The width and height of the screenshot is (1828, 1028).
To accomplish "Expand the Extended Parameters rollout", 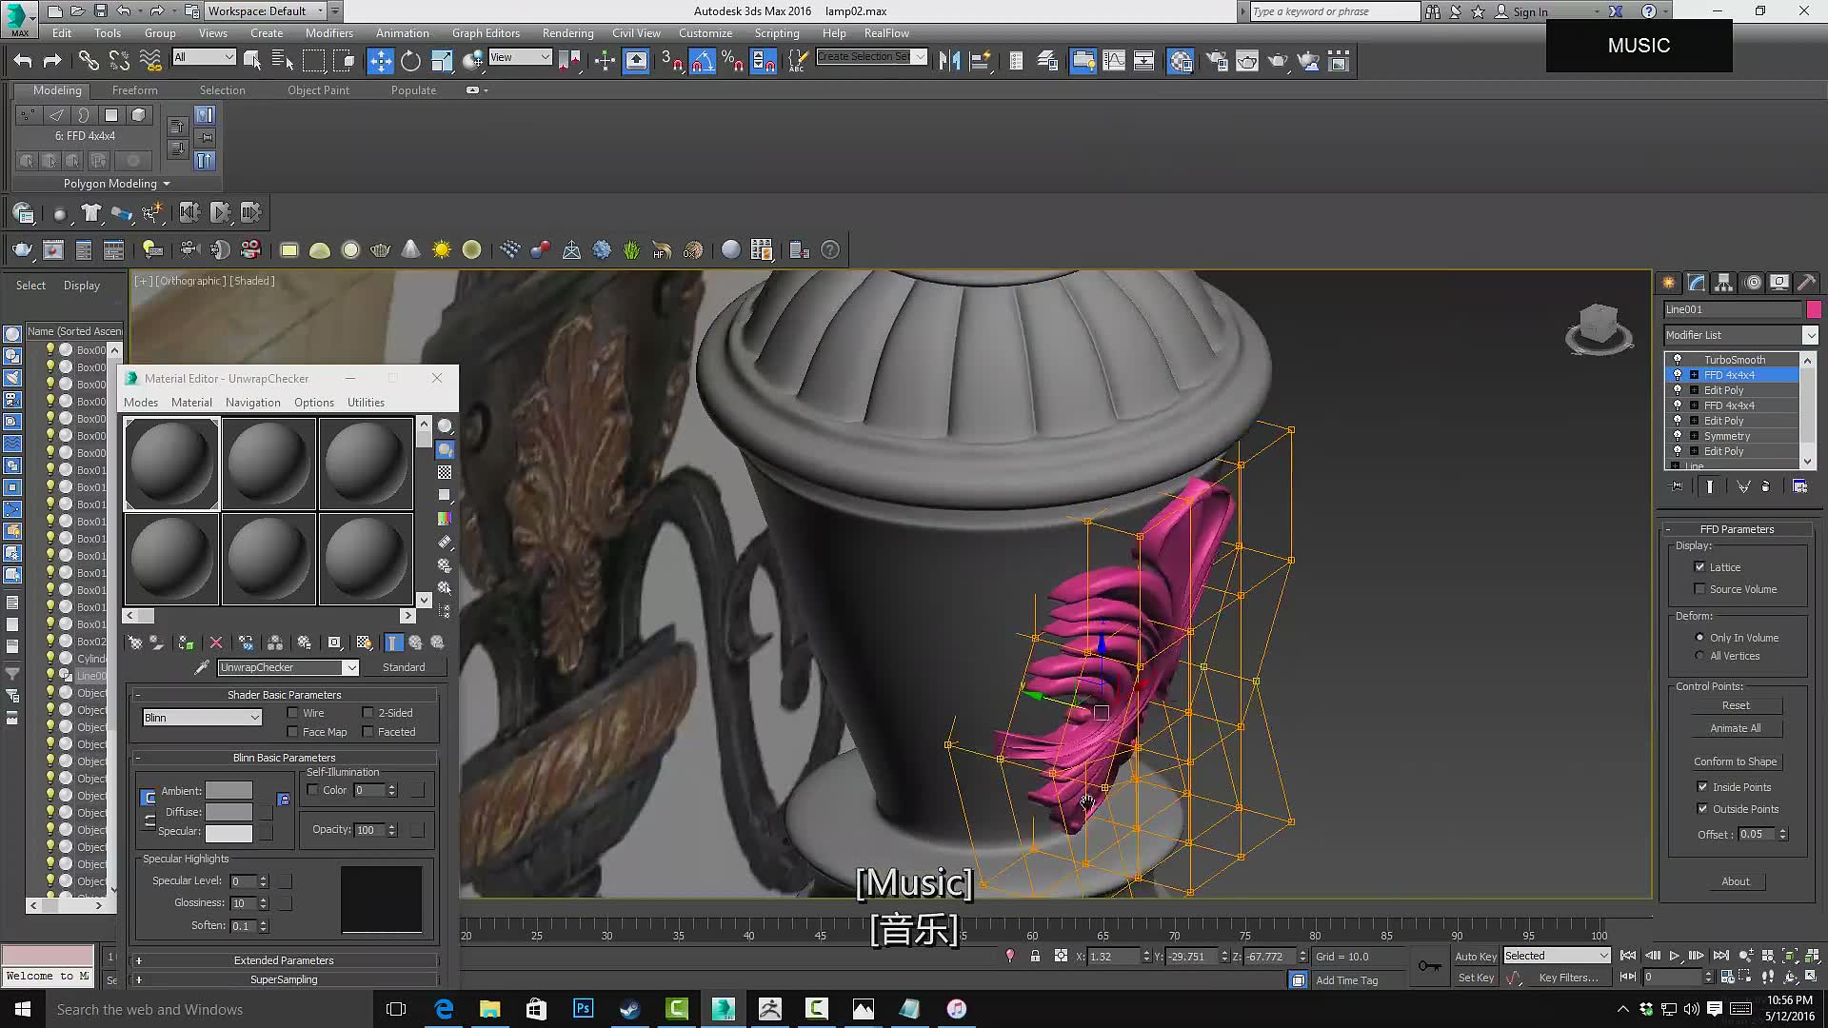I will (x=284, y=960).
